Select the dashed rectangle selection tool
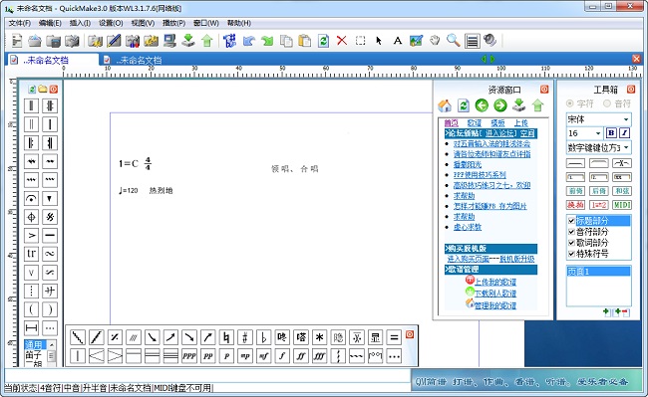 tap(360, 41)
